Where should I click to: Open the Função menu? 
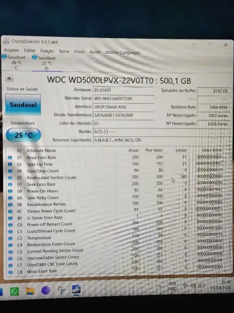pyautogui.click(x=47, y=51)
